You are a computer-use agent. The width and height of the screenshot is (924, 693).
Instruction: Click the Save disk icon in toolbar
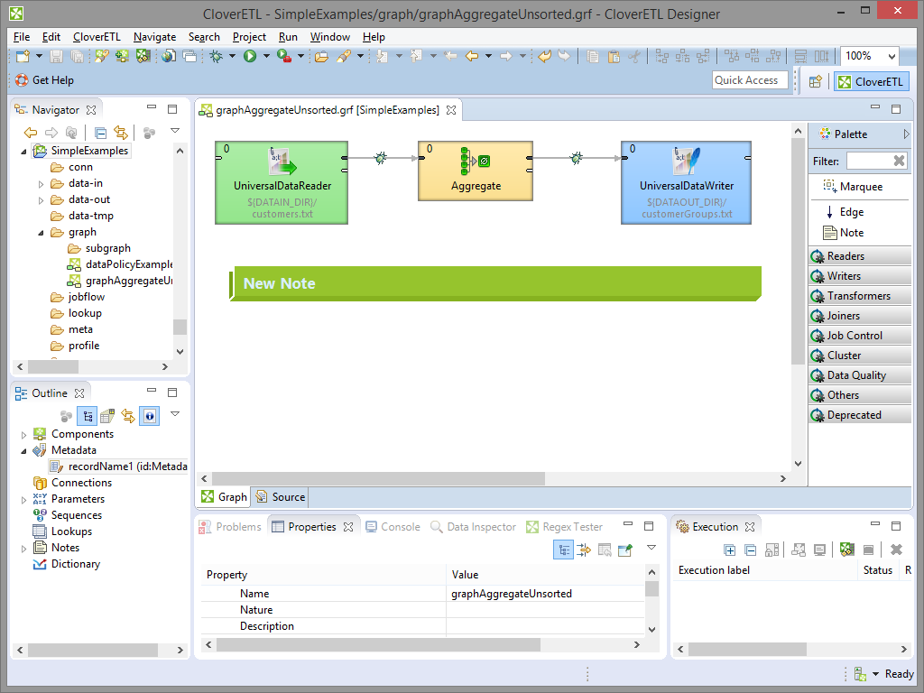[x=56, y=56]
